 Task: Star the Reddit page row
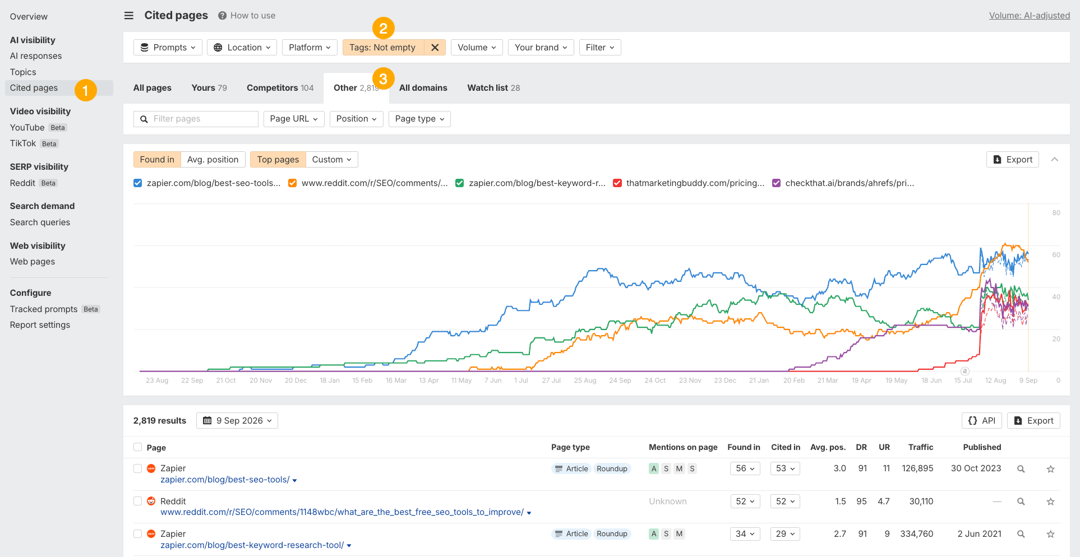pyautogui.click(x=1051, y=502)
